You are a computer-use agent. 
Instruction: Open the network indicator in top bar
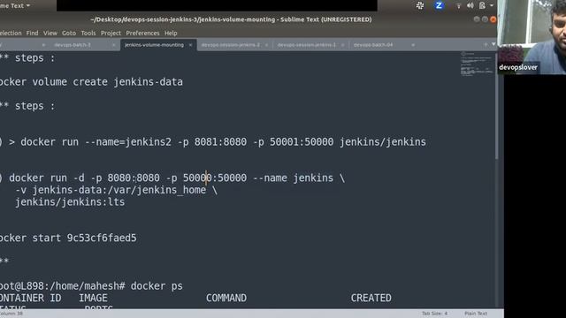click(x=458, y=5)
